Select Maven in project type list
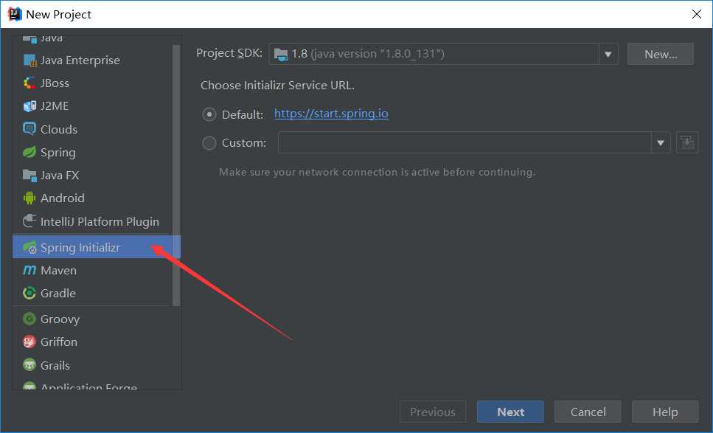713x433 pixels. pyautogui.click(x=93, y=270)
